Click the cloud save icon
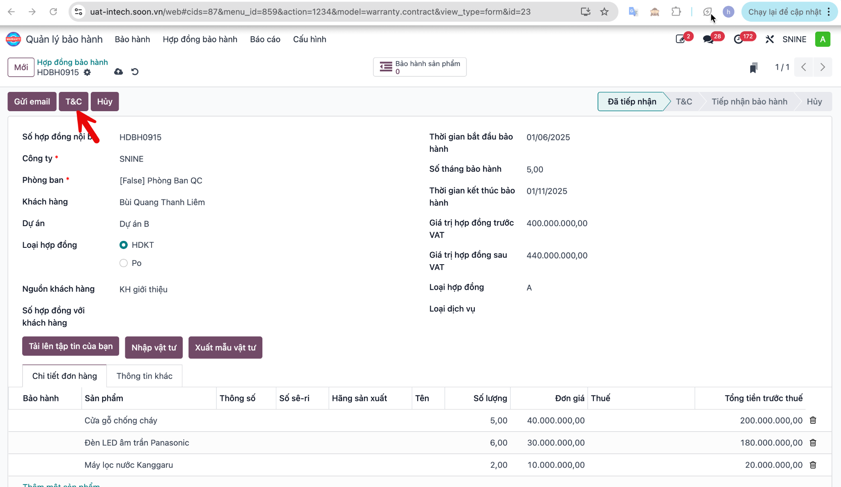Screen dimensions: 841x487 118,72
